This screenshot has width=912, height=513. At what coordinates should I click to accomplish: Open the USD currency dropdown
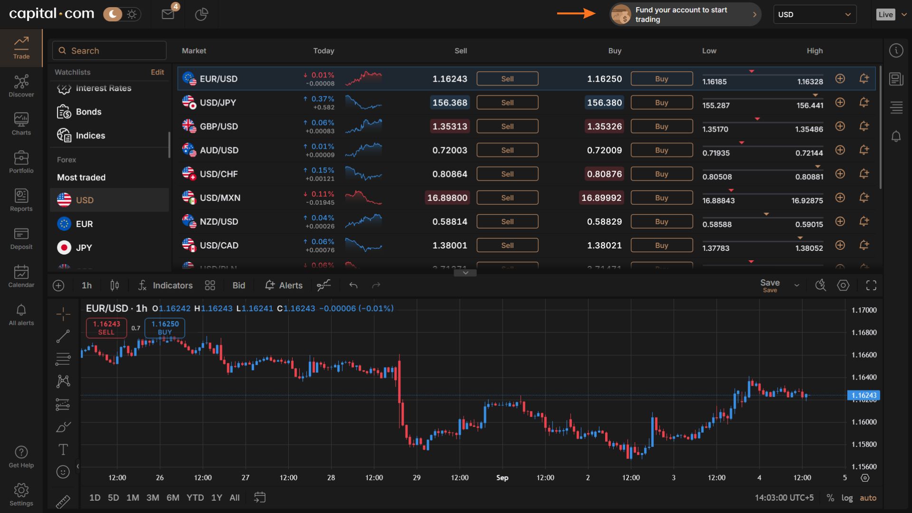[815, 14]
